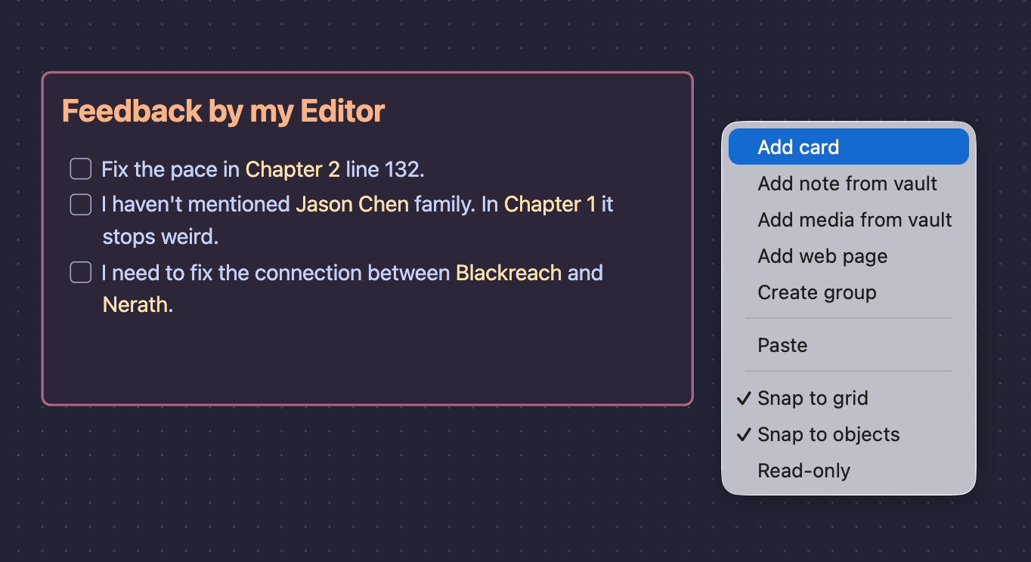Check the "Fix the pace" task checkbox
Image resolution: width=1031 pixels, height=562 pixels.
(80, 168)
